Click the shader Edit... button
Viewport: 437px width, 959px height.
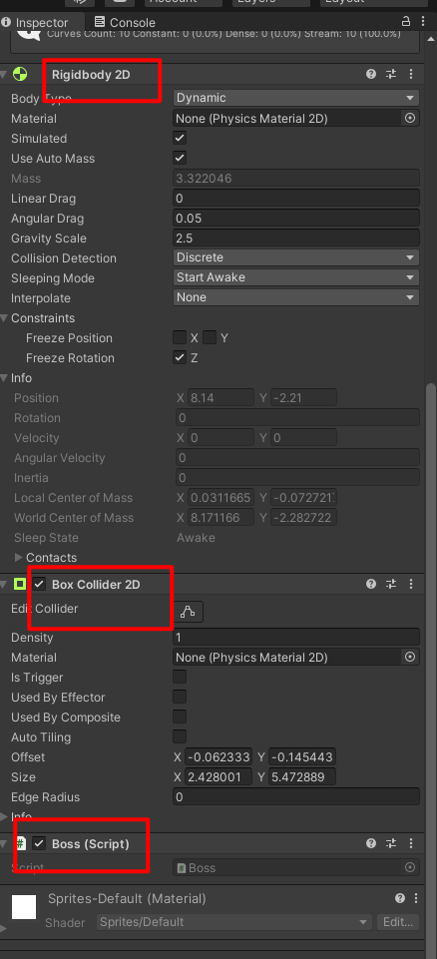pyautogui.click(x=398, y=922)
